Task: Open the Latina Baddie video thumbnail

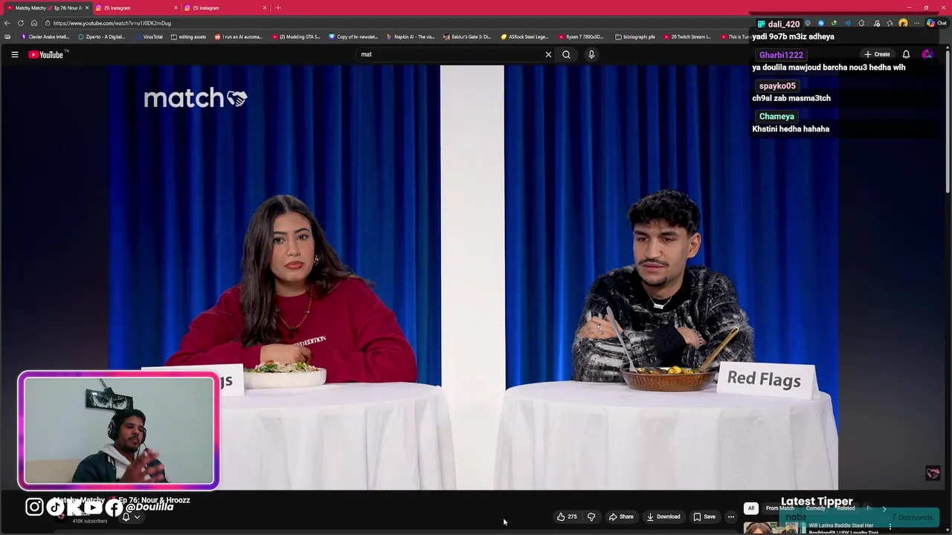Action: (x=774, y=528)
